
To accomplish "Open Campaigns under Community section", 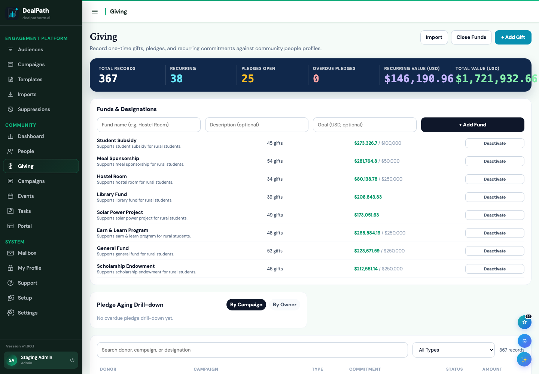I will coord(41,181).
